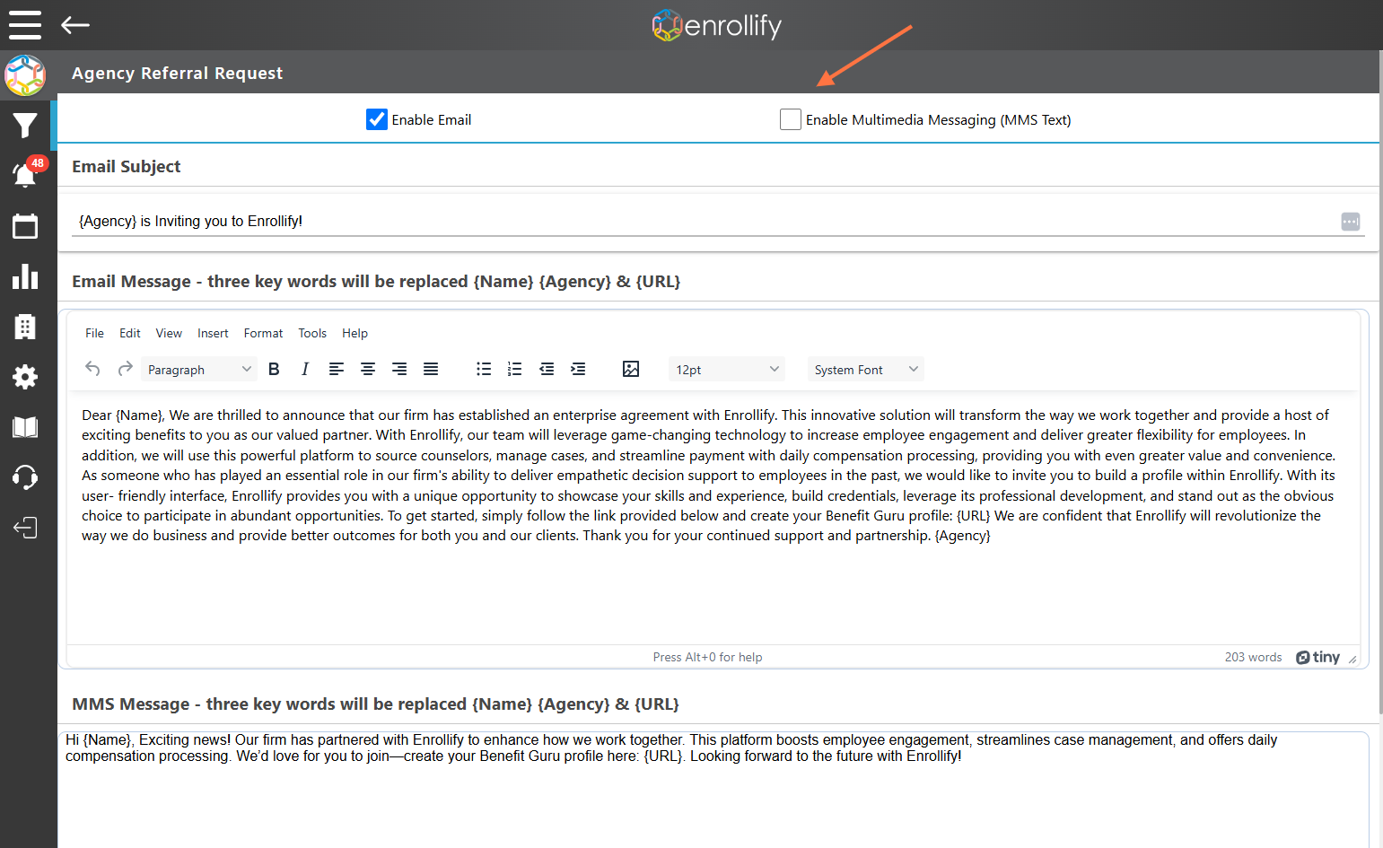1383x848 pixels.
Task: Open the calendar sidebar icon
Action: pyautogui.click(x=25, y=226)
